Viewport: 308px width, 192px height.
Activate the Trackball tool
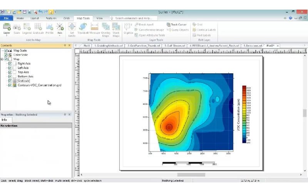point(83,29)
